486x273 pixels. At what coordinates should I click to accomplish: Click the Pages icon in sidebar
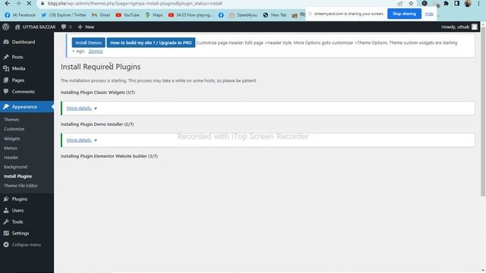6,80
